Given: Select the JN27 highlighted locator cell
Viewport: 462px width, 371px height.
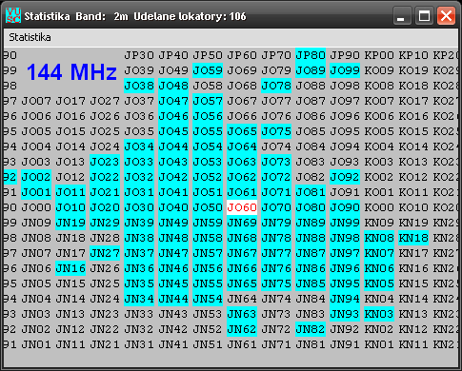Looking at the screenshot, I should (x=105, y=253).
